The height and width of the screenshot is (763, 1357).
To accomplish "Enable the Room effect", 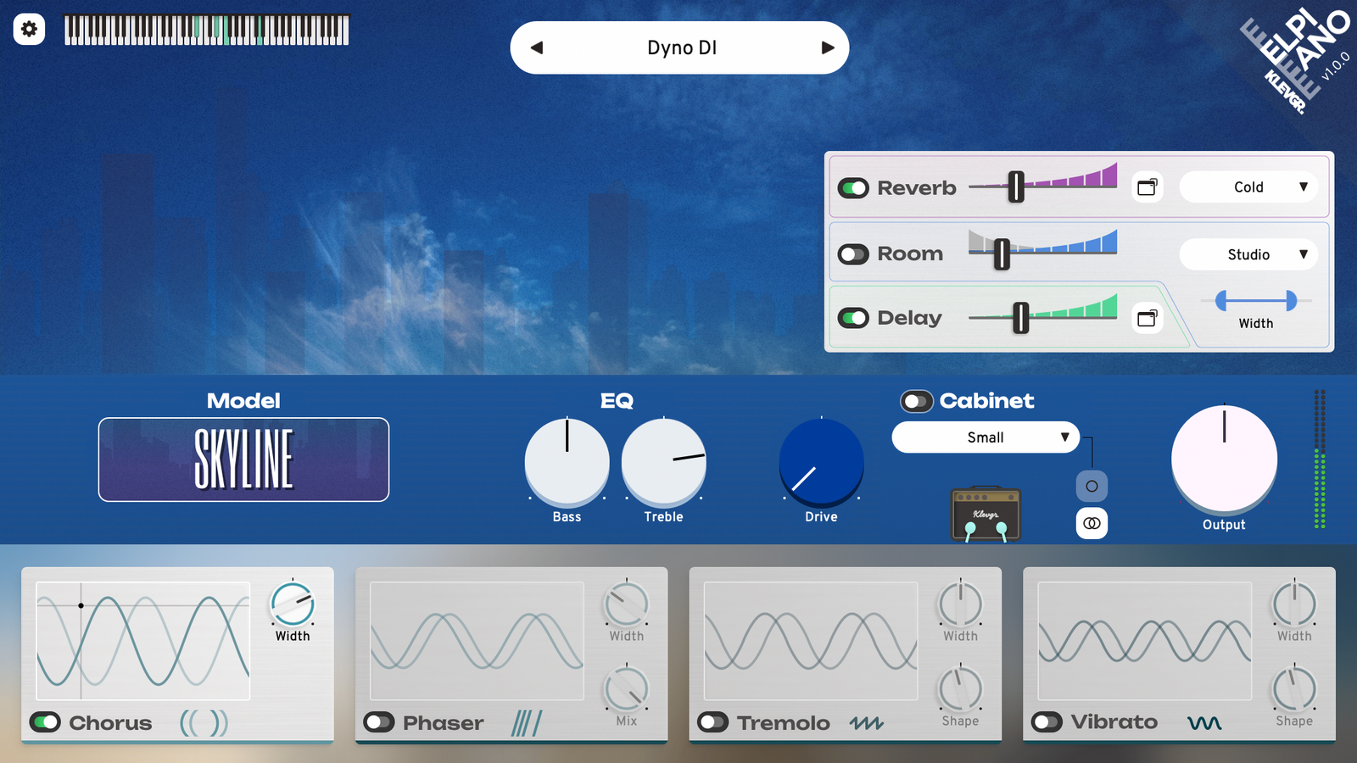I will [853, 253].
